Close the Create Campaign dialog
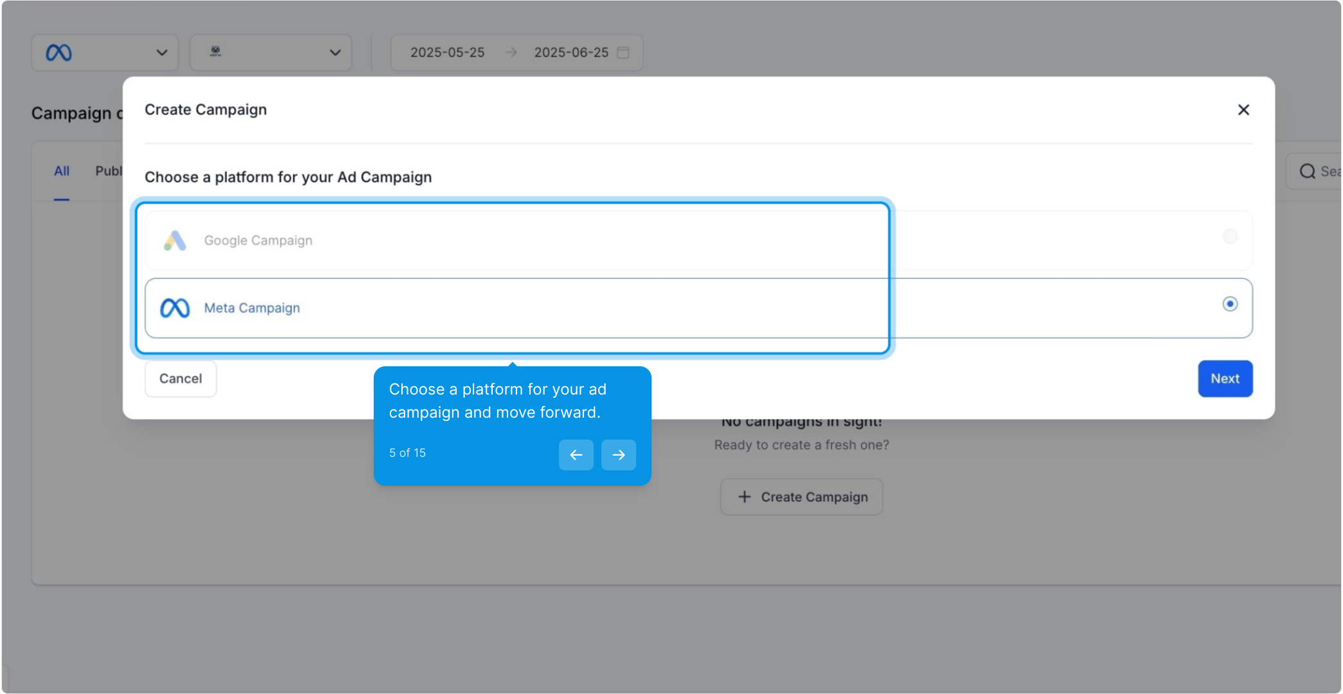 point(1243,110)
